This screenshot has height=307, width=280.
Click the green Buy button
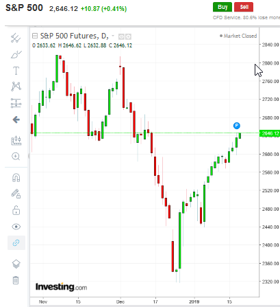(222, 7)
